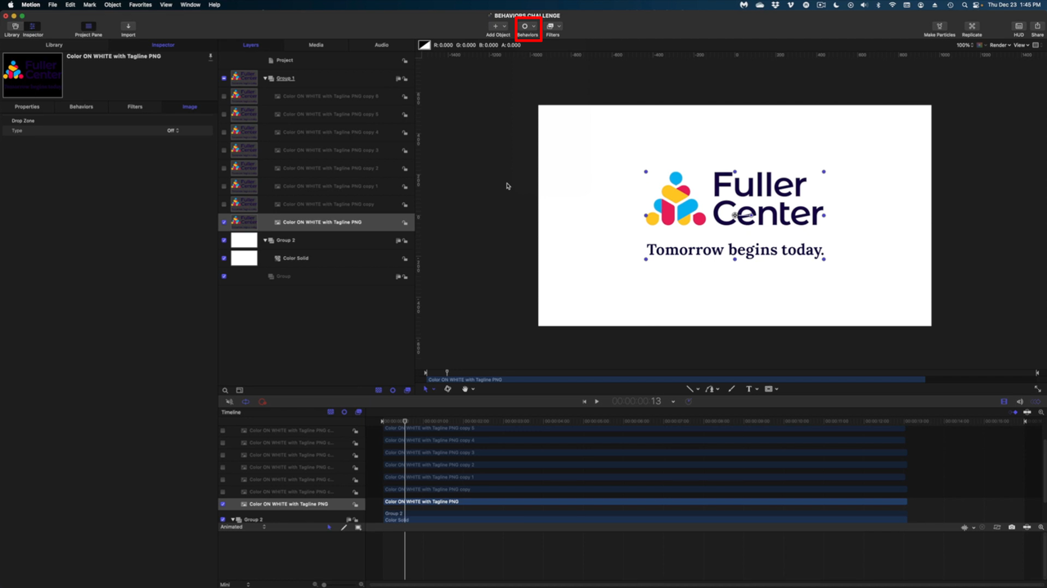The image size is (1047, 588).
Task: Toggle Group 1 visibility checkbox
Action: pos(224,79)
